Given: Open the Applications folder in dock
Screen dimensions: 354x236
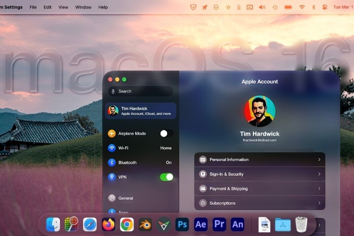Looking at the screenshot, I should coord(283,225).
